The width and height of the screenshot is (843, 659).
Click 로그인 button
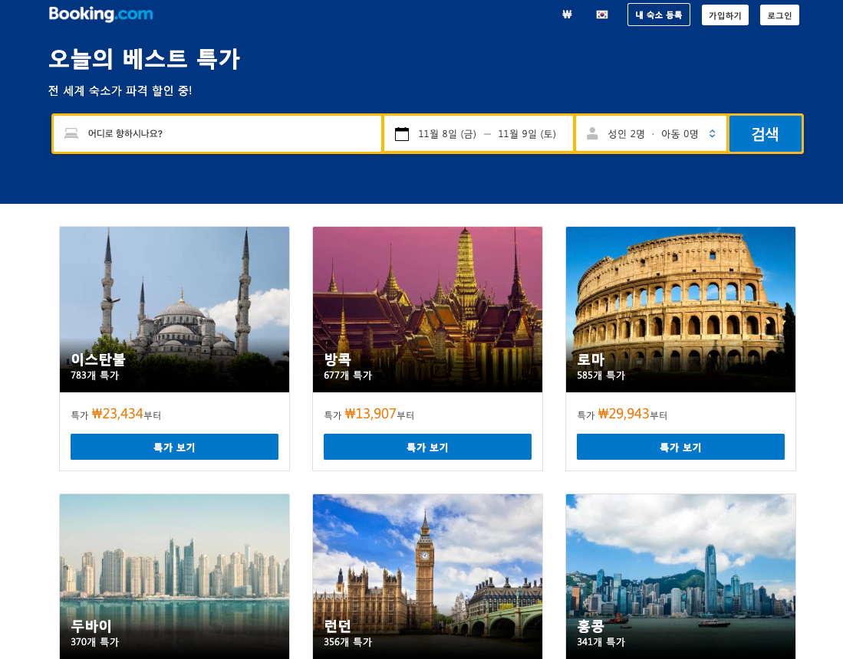tap(779, 15)
